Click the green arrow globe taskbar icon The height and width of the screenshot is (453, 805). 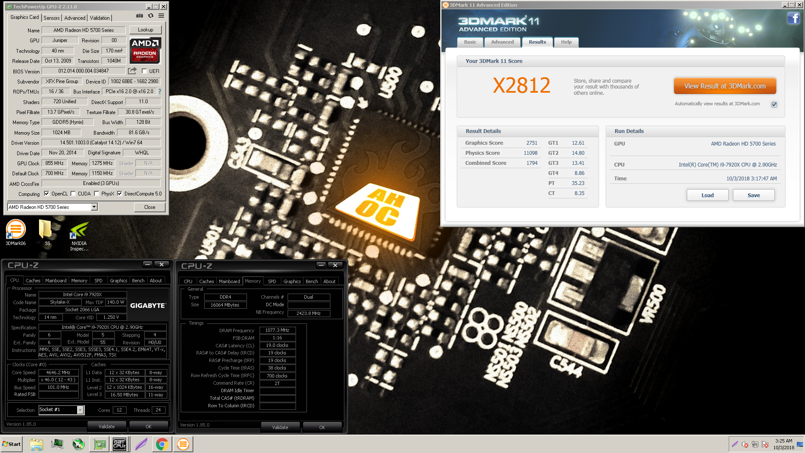click(78, 444)
